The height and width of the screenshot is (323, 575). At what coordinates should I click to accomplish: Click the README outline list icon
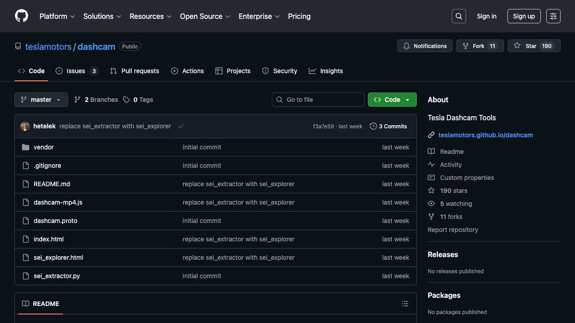click(x=405, y=304)
